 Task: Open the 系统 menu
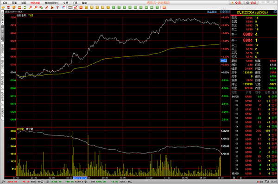click(5, 3)
